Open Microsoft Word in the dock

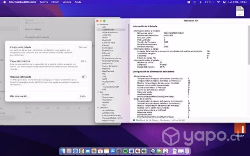(132, 151)
